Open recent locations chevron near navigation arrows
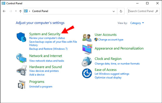162x103 pixels. point(16,11)
